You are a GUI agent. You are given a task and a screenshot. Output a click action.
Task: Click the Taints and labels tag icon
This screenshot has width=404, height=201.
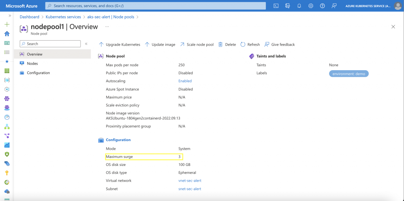tap(252, 56)
